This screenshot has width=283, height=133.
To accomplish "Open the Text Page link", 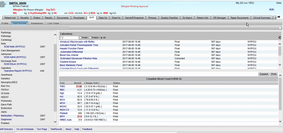I will [42, 129].
